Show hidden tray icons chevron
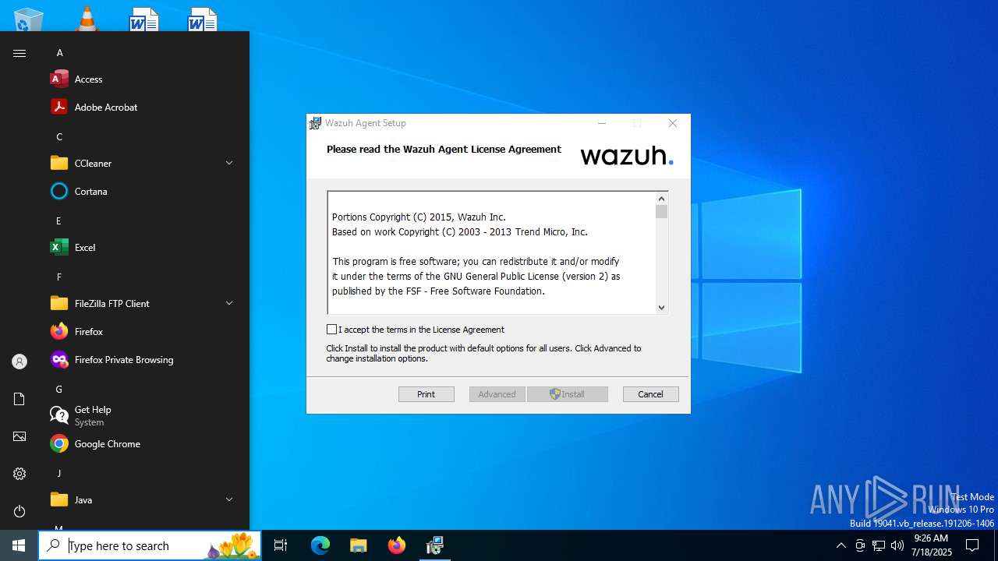The width and height of the screenshot is (998, 561). click(x=841, y=545)
